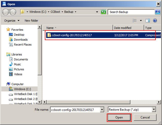Expand the view options dropdown arrow
This screenshot has width=162, height=125.
141,21
